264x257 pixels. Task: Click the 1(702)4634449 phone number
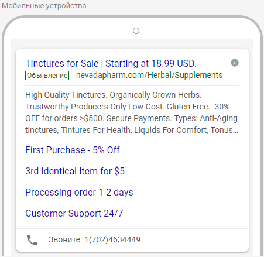[x=112, y=239]
